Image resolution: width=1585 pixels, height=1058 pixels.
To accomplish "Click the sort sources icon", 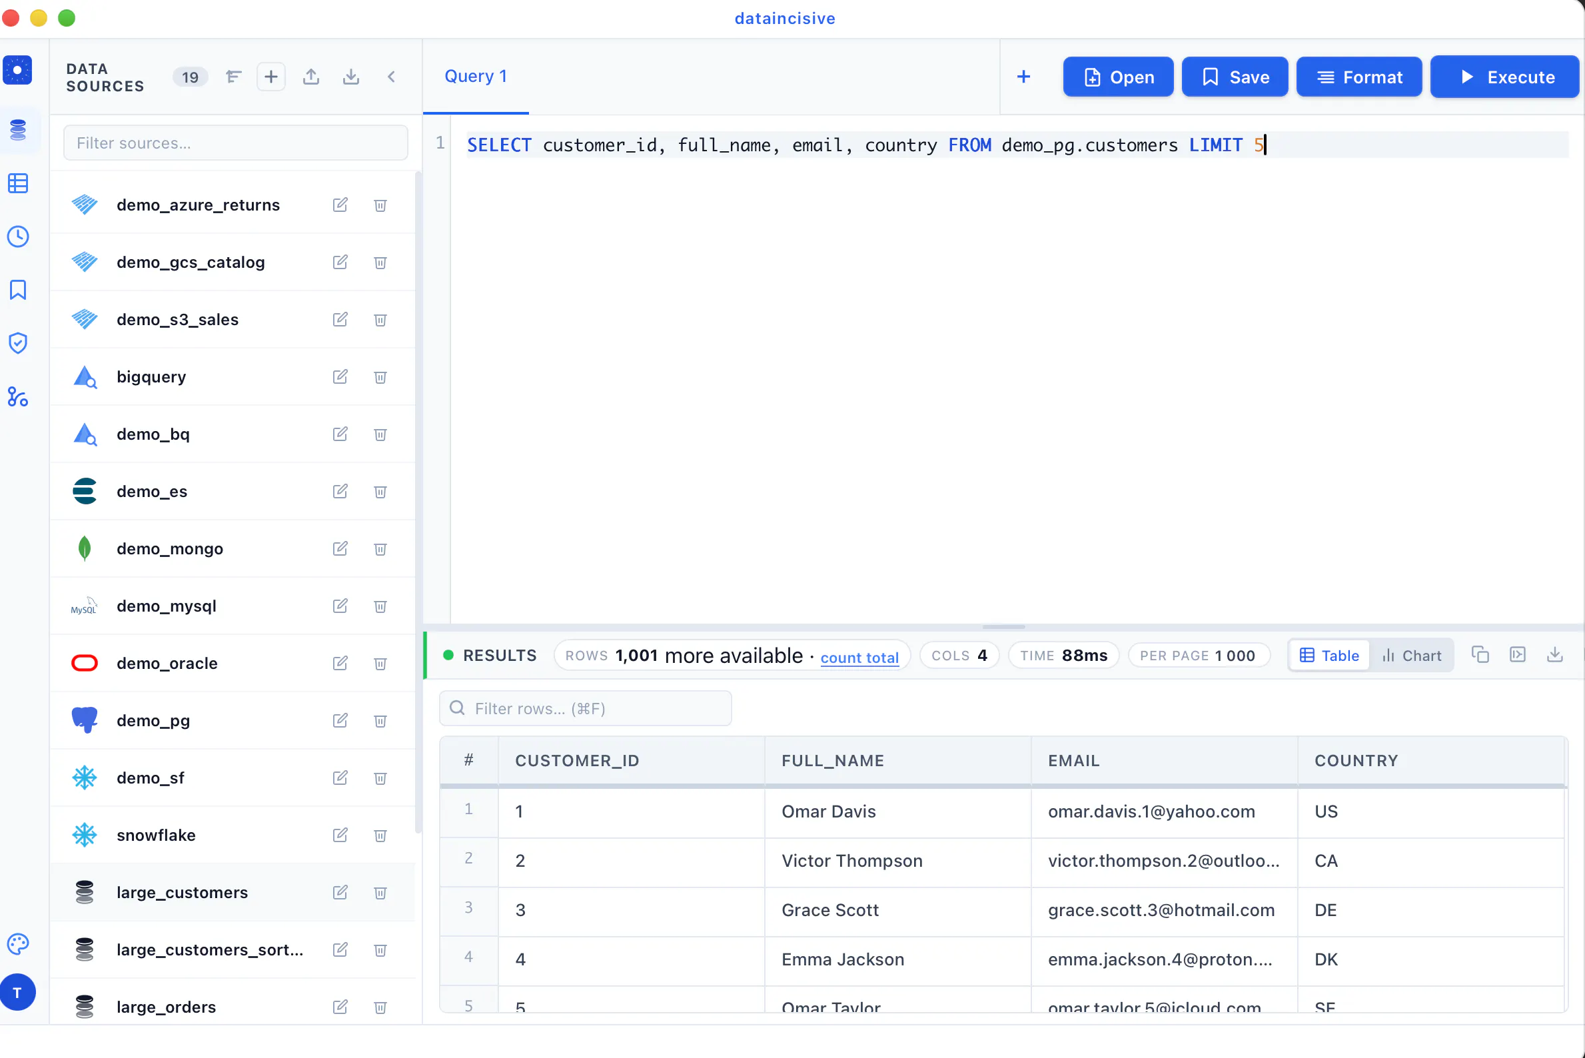I will tap(233, 77).
